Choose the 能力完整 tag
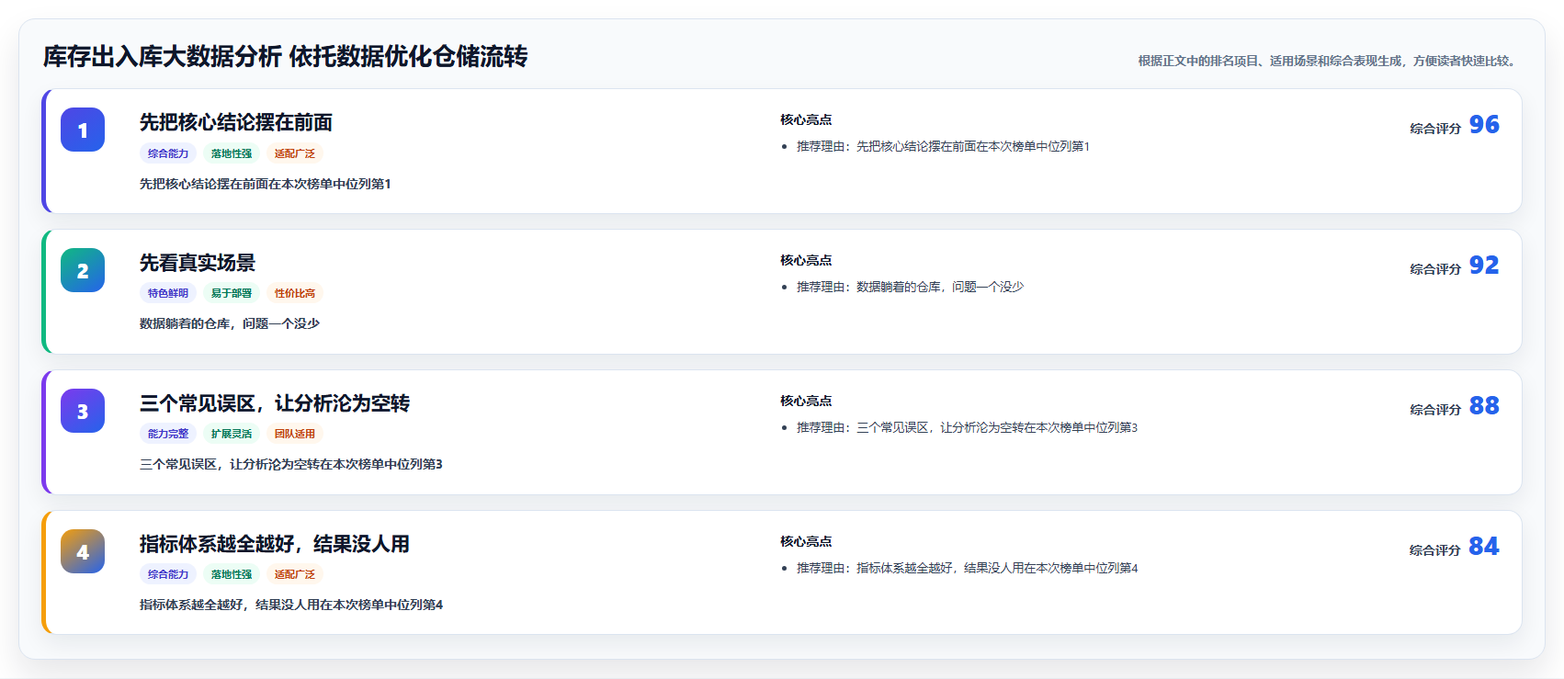This screenshot has width=1564, height=679. pyautogui.click(x=168, y=434)
